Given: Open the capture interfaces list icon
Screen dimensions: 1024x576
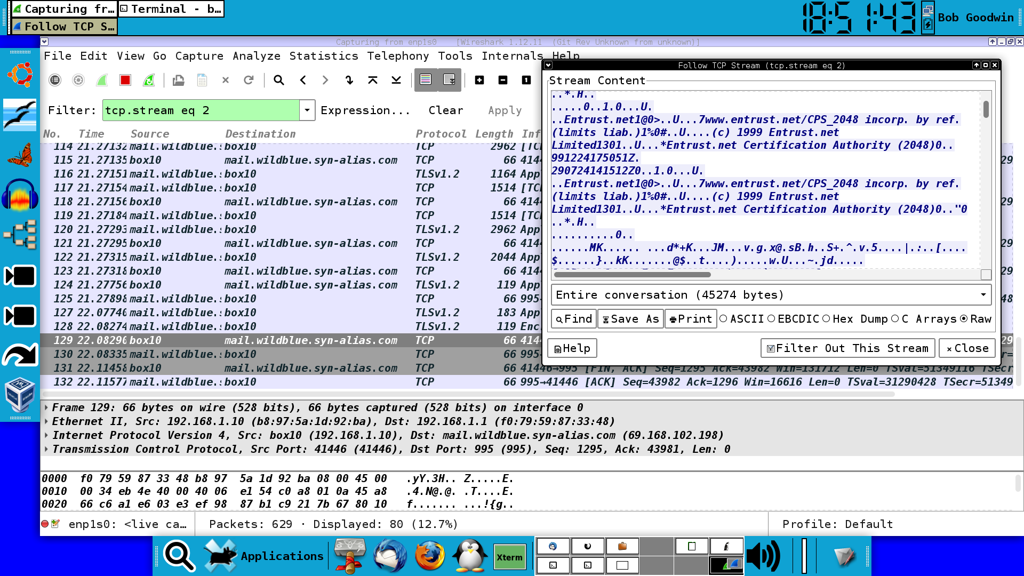Looking at the screenshot, I should pos(55,80).
